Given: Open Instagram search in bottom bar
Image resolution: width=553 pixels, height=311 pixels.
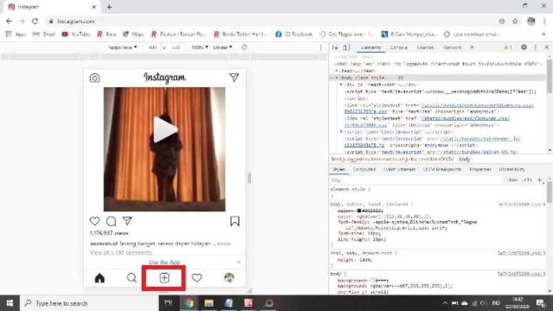Looking at the screenshot, I should [x=132, y=278].
